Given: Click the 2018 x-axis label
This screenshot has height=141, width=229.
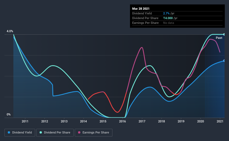Looking at the screenshot, I should point(161,121).
